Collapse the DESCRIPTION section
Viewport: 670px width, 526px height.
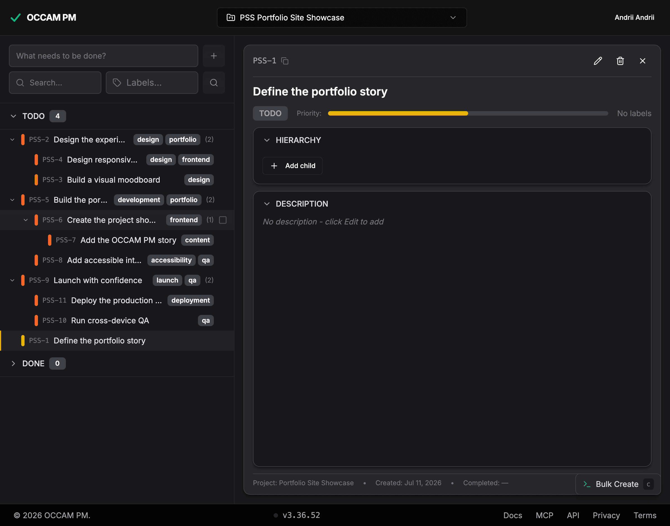coord(267,204)
